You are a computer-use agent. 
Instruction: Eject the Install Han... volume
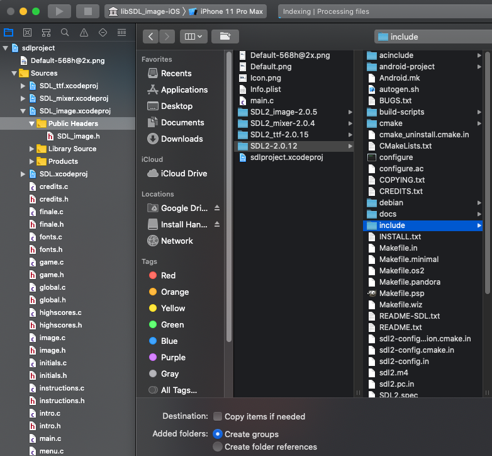click(x=217, y=224)
